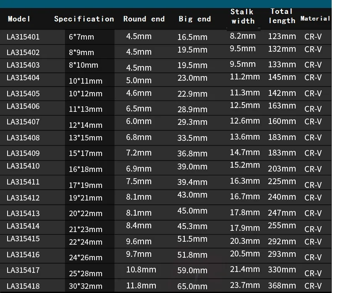Click the 16*18mm specification cell
This screenshot has width=338, height=293.
point(86,169)
